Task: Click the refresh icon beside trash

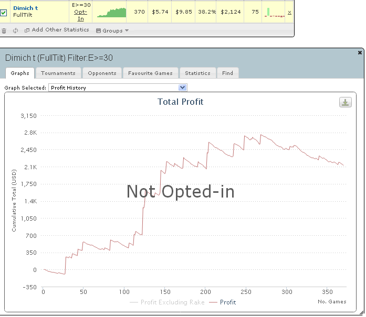Action: pyautogui.click(x=15, y=30)
